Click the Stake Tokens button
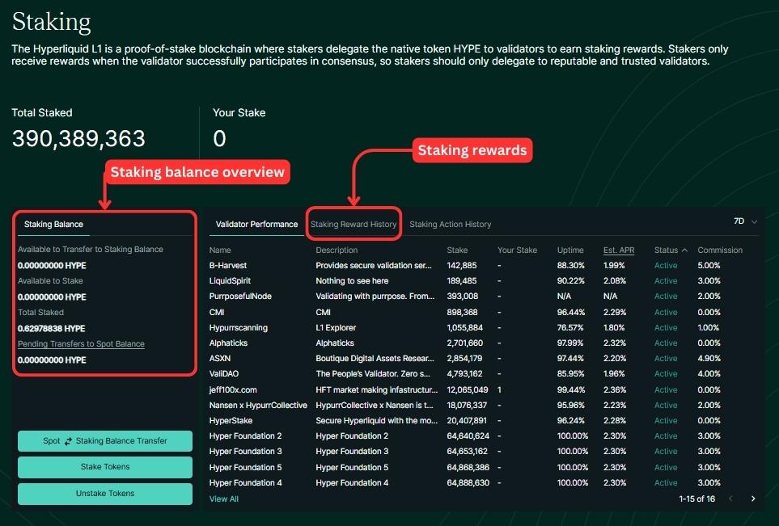Viewport: 779px width, 526px height. click(105, 467)
